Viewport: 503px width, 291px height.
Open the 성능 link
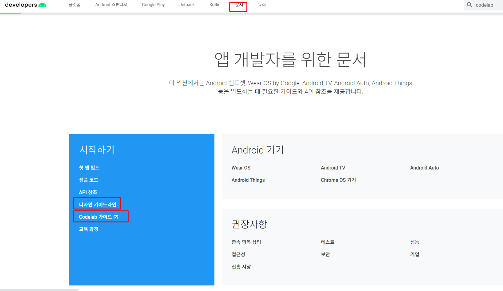(x=414, y=242)
